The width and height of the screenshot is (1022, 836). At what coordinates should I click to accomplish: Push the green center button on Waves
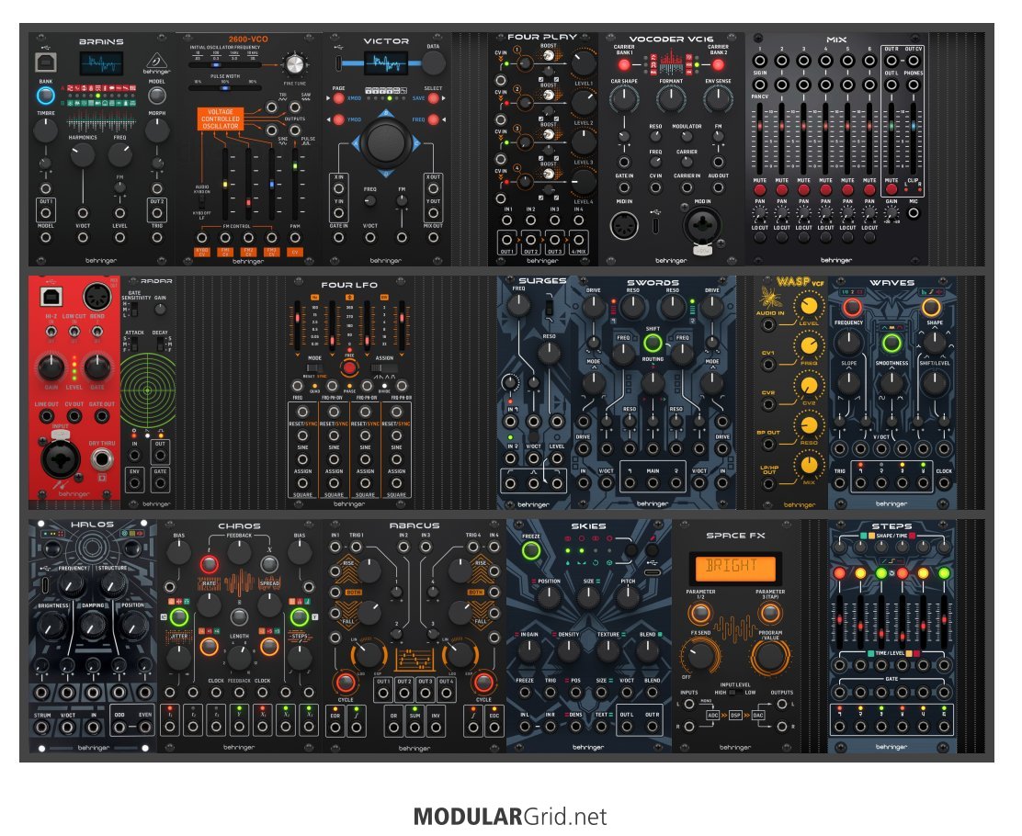(891, 344)
